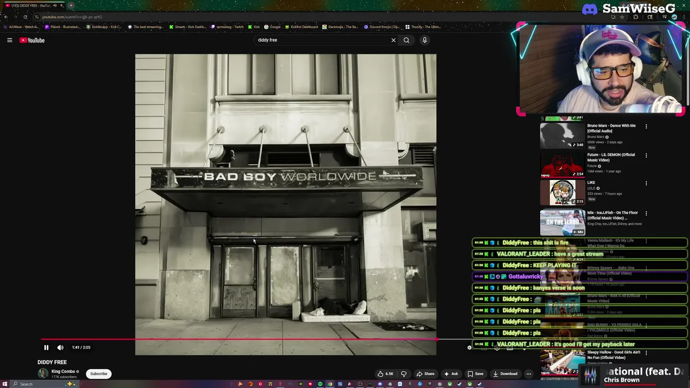The height and width of the screenshot is (388, 690).
Task: Click the 1:41 / 2:05 time display
Action: click(81, 348)
